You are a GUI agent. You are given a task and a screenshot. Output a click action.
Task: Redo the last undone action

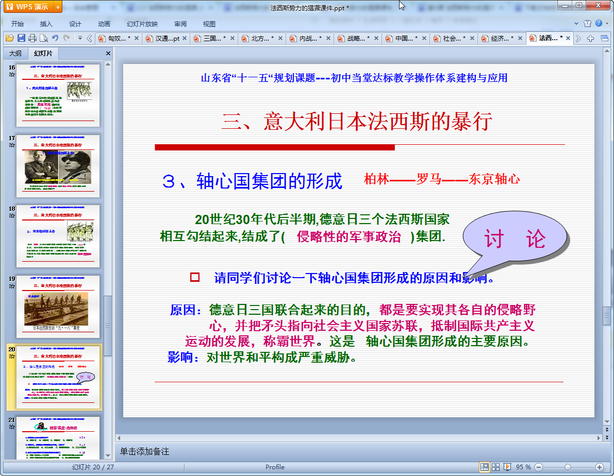click(67, 38)
